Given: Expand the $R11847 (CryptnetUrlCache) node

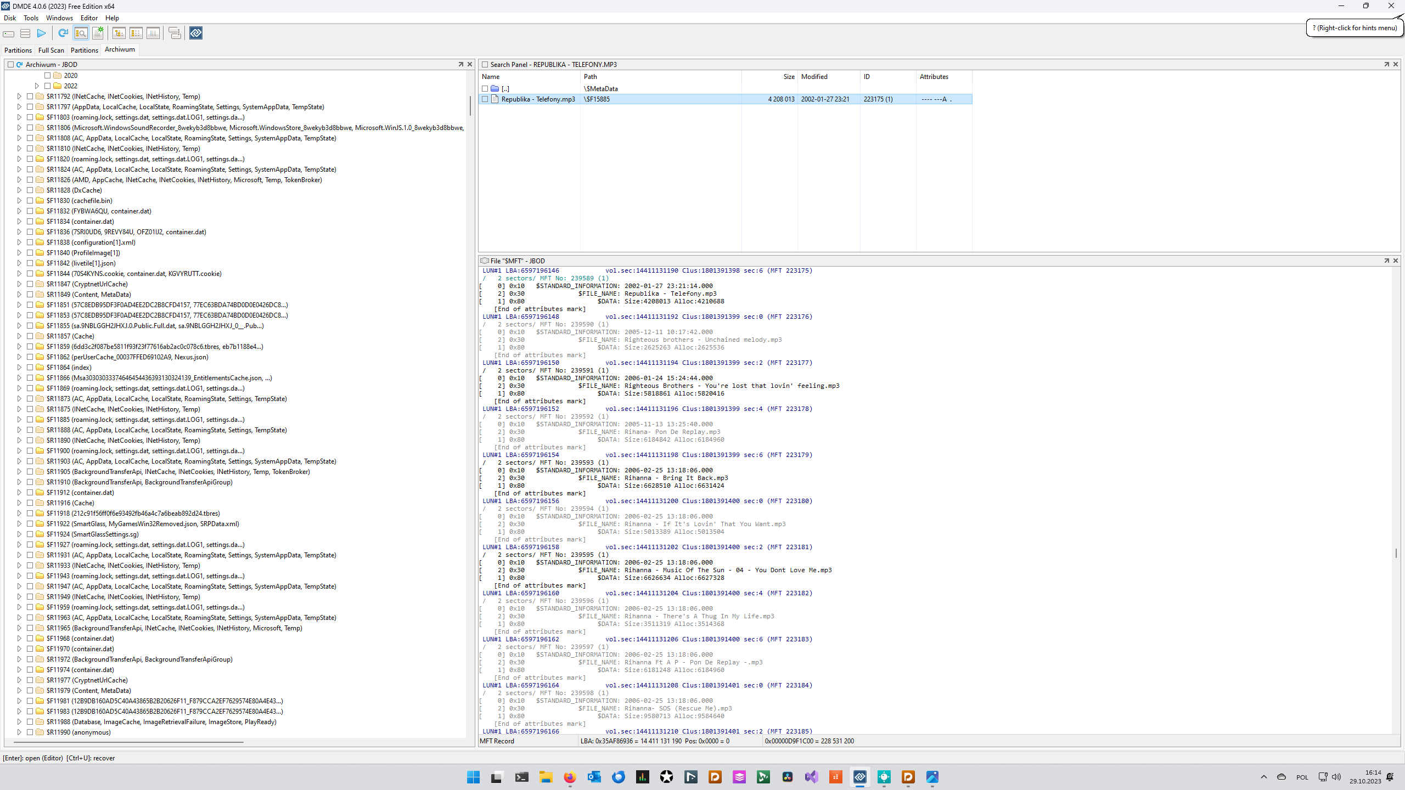Looking at the screenshot, I should [19, 284].
